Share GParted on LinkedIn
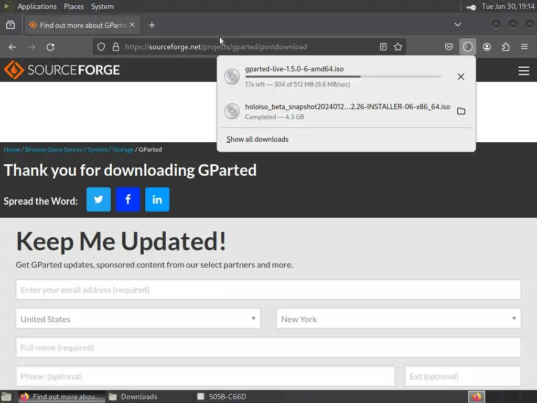This screenshot has height=403, width=537. pyautogui.click(x=157, y=199)
